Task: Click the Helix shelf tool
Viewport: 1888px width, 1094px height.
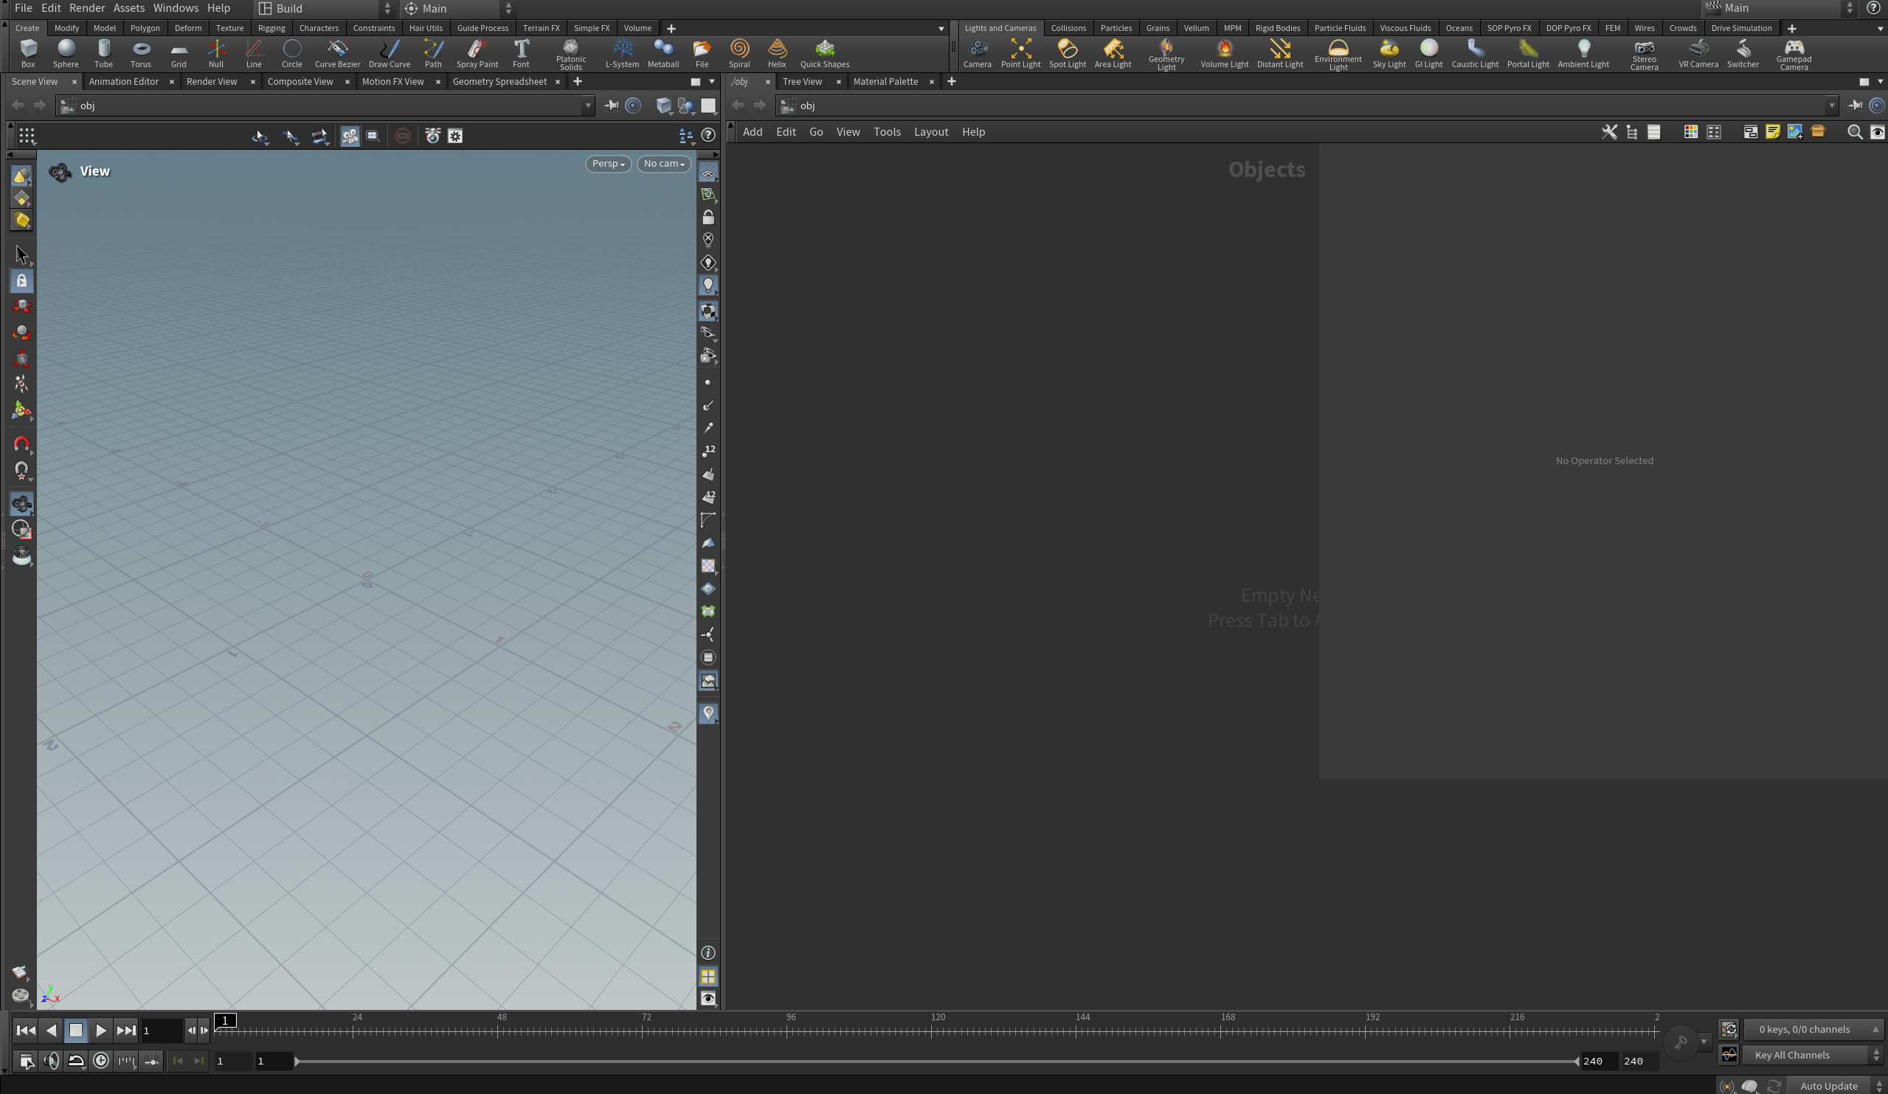Action: coord(777,53)
